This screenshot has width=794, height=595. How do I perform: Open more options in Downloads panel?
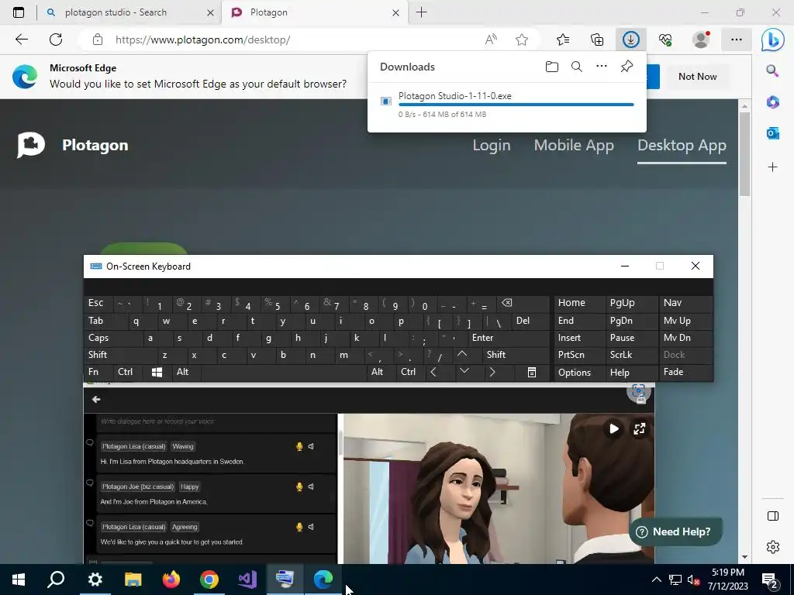click(601, 67)
